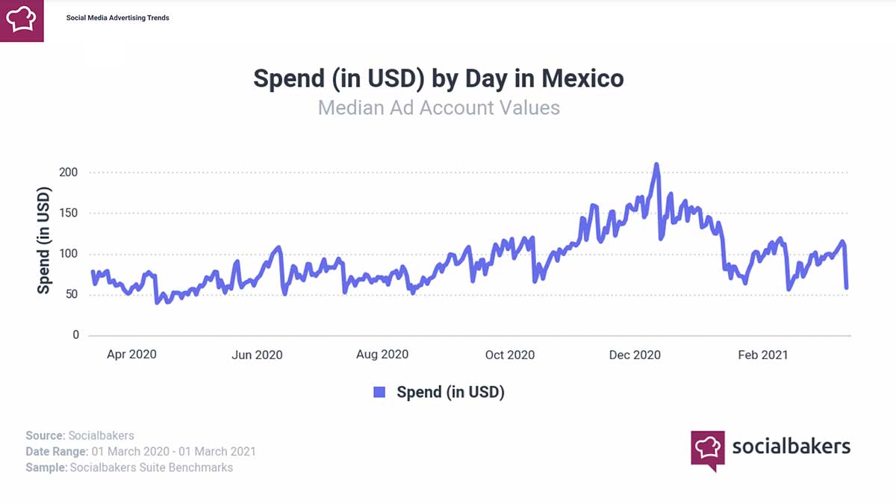Image resolution: width=896 pixels, height=504 pixels.
Task: Click the Social Media Advertising Trends header
Action: [x=118, y=18]
